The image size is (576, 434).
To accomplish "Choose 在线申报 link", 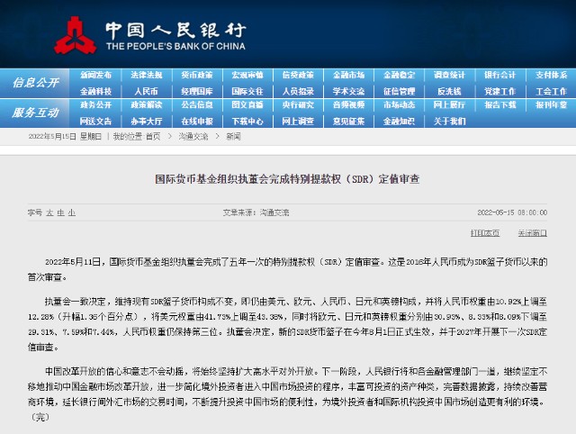I will click(x=197, y=122).
